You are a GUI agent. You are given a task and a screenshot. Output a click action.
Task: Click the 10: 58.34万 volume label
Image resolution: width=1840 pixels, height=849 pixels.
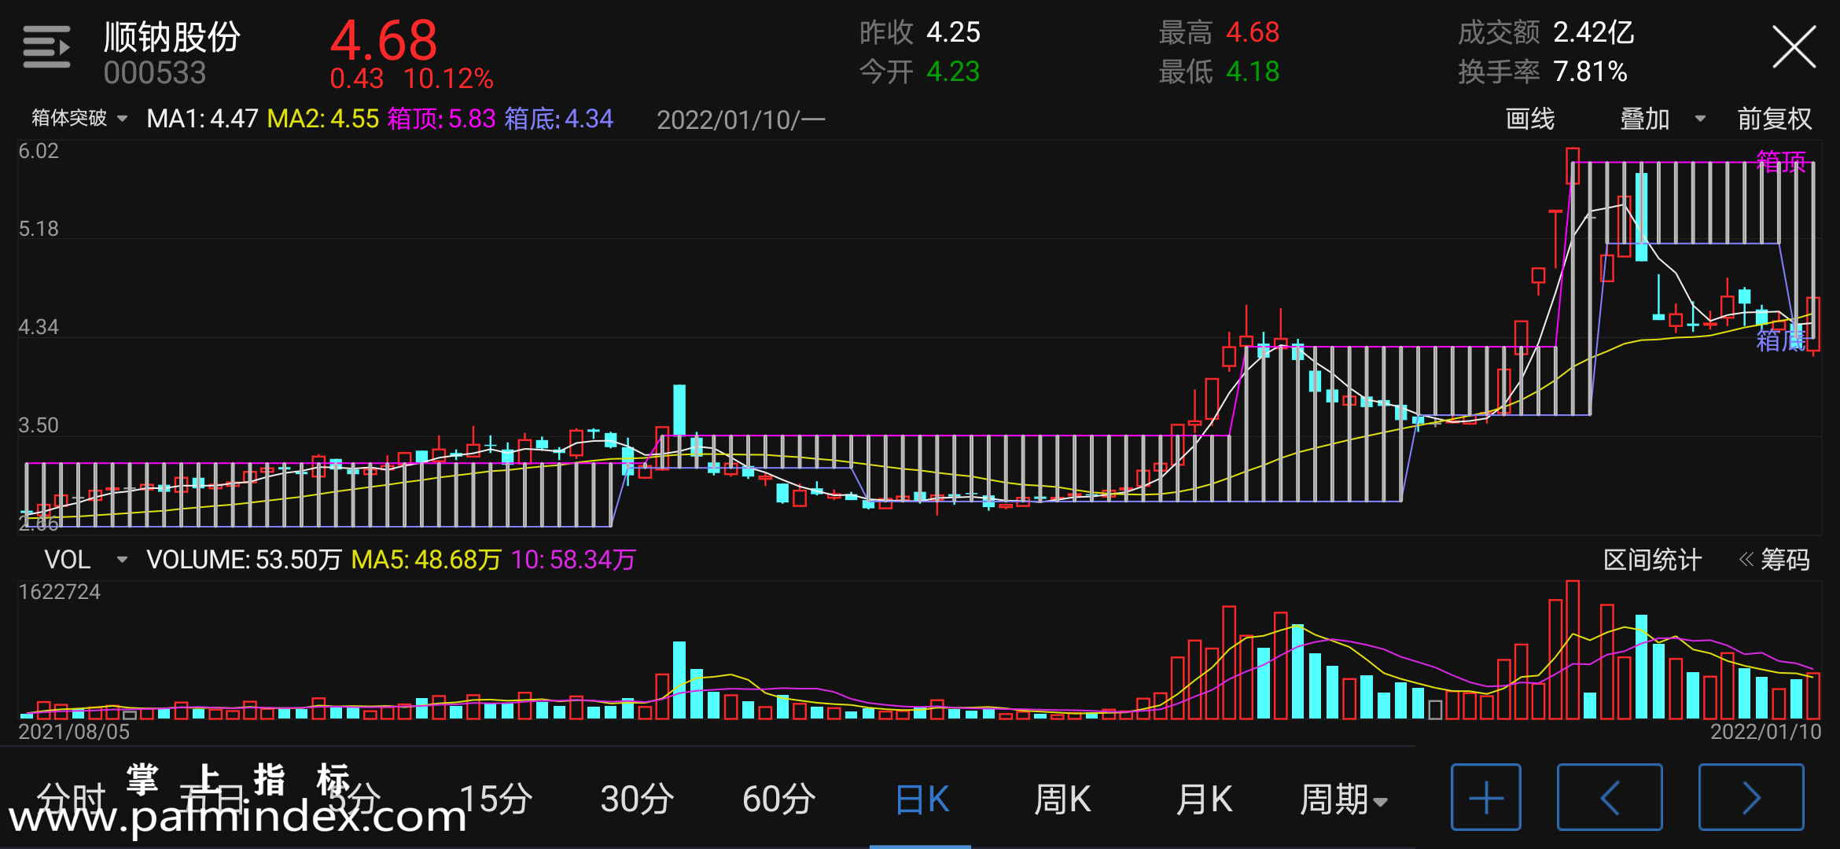[573, 560]
